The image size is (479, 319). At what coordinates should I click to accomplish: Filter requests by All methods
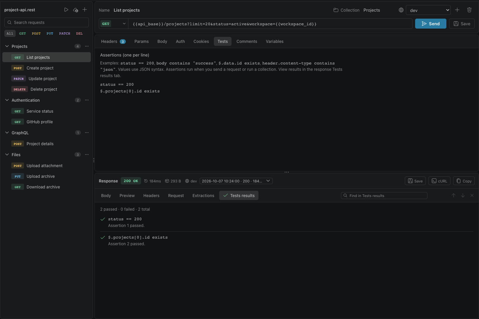[x=10, y=33]
